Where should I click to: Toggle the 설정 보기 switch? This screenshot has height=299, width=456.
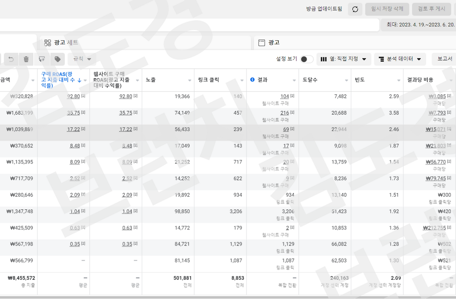(x=306, y=59)
